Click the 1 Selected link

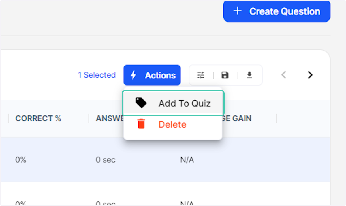coord(97,75)
